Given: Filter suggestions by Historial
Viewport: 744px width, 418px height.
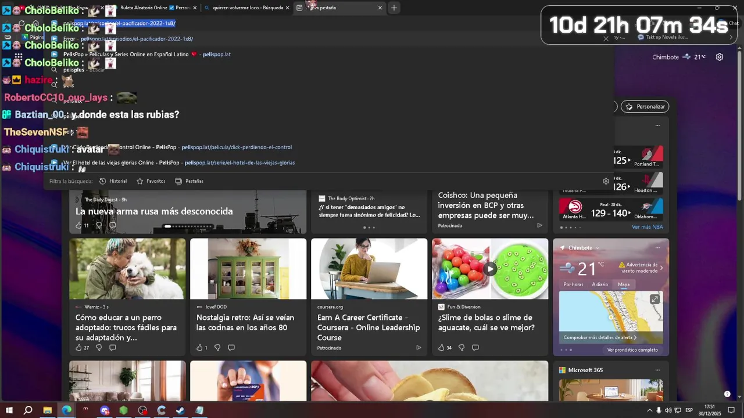Looking at the screenshot, I should (113, 181).
